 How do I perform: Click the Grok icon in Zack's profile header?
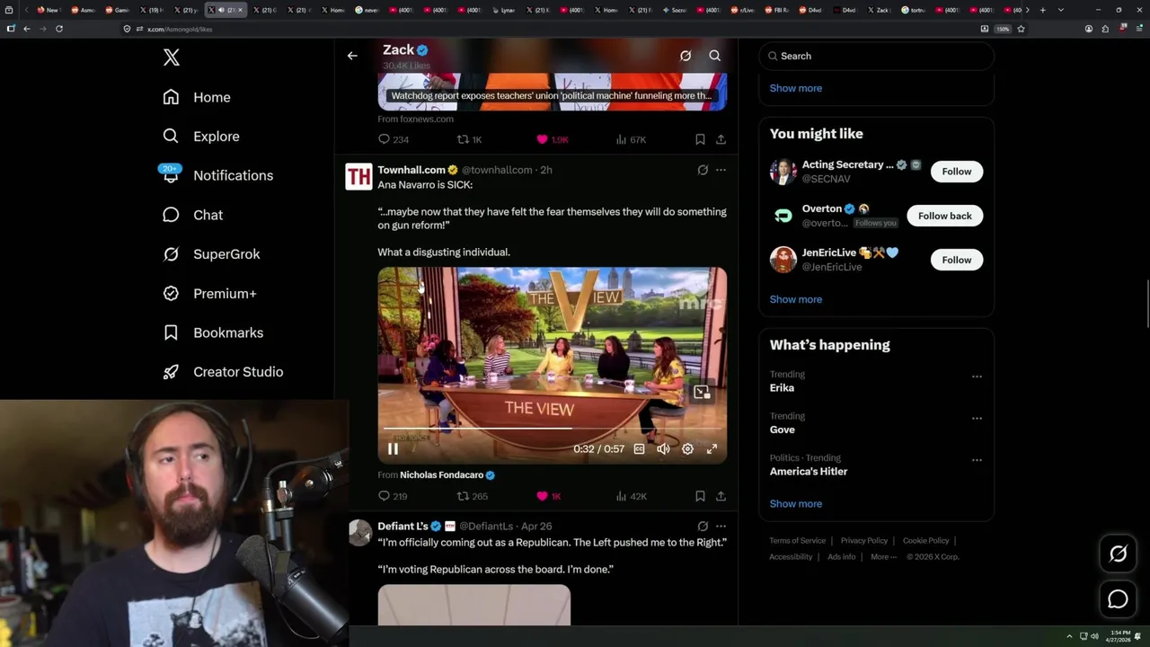coord(686,56)
